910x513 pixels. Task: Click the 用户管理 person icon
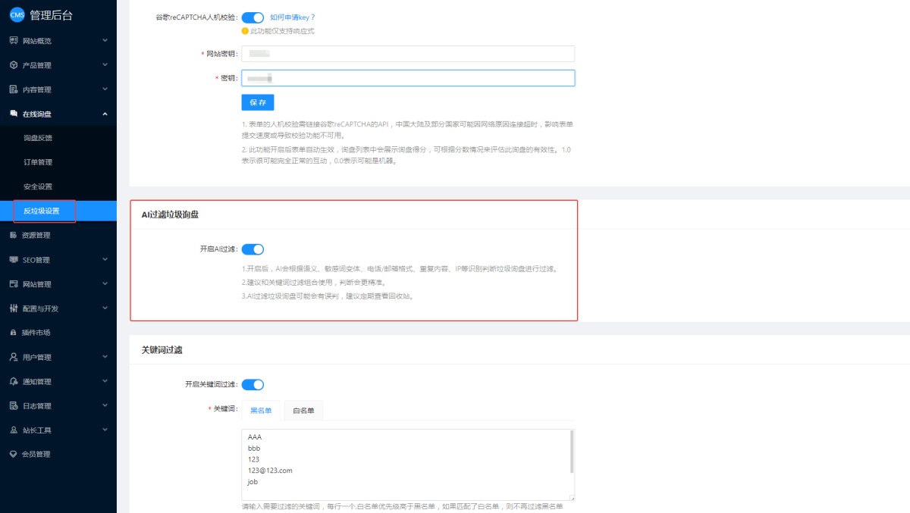[x=14, y=357]
